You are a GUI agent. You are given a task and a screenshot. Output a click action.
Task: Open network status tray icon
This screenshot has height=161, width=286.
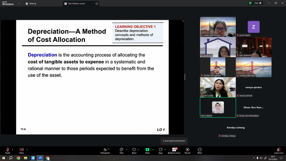261,158
